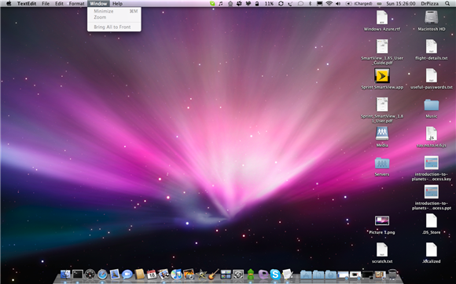Select the Music folder on desktop
Viewport: 456px width, 284px height.
click(x=432, y=104)
